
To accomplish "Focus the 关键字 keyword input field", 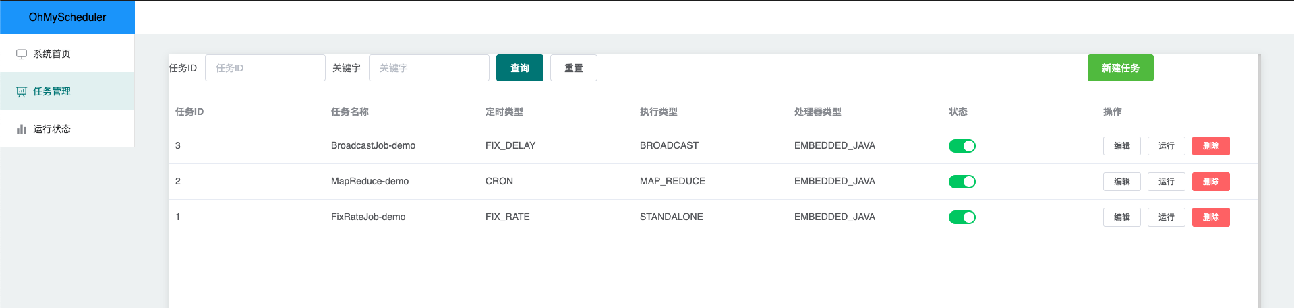I will click(429, 68).
